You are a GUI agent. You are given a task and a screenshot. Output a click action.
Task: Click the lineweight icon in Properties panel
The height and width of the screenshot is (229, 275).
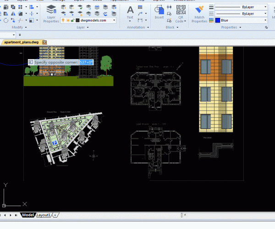(211, 7)
